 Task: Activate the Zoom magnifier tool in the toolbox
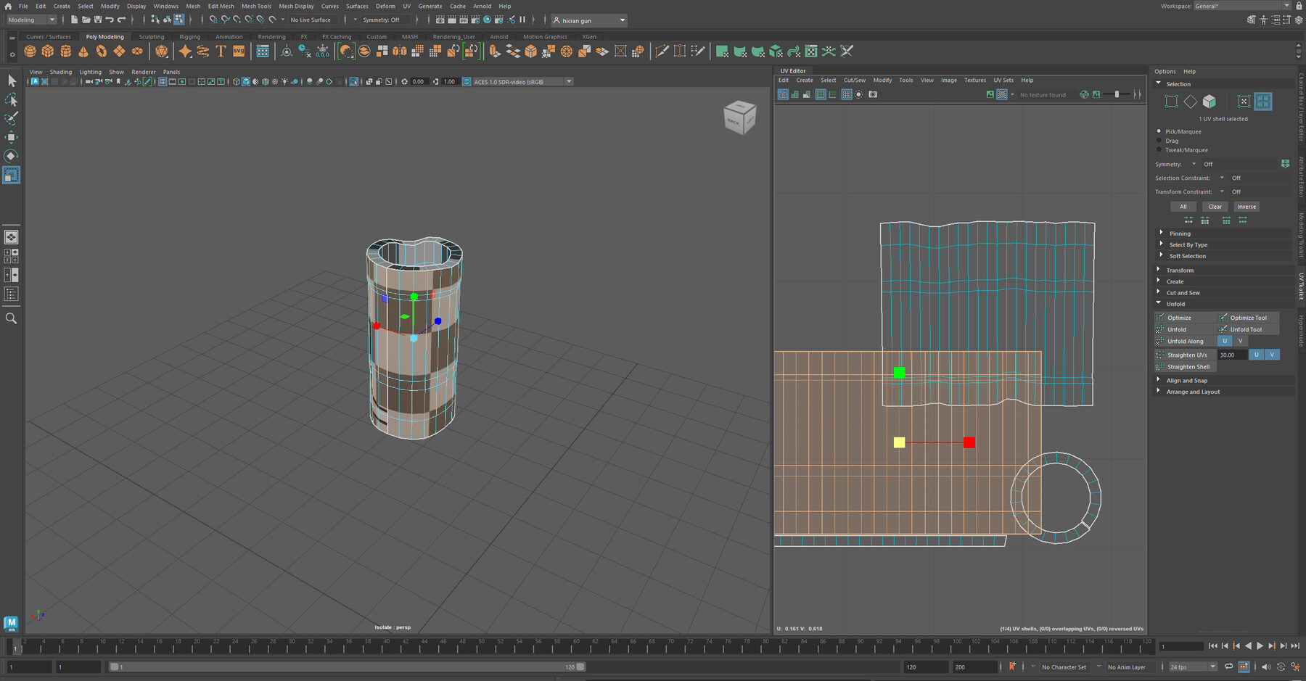tap(11, 318)
